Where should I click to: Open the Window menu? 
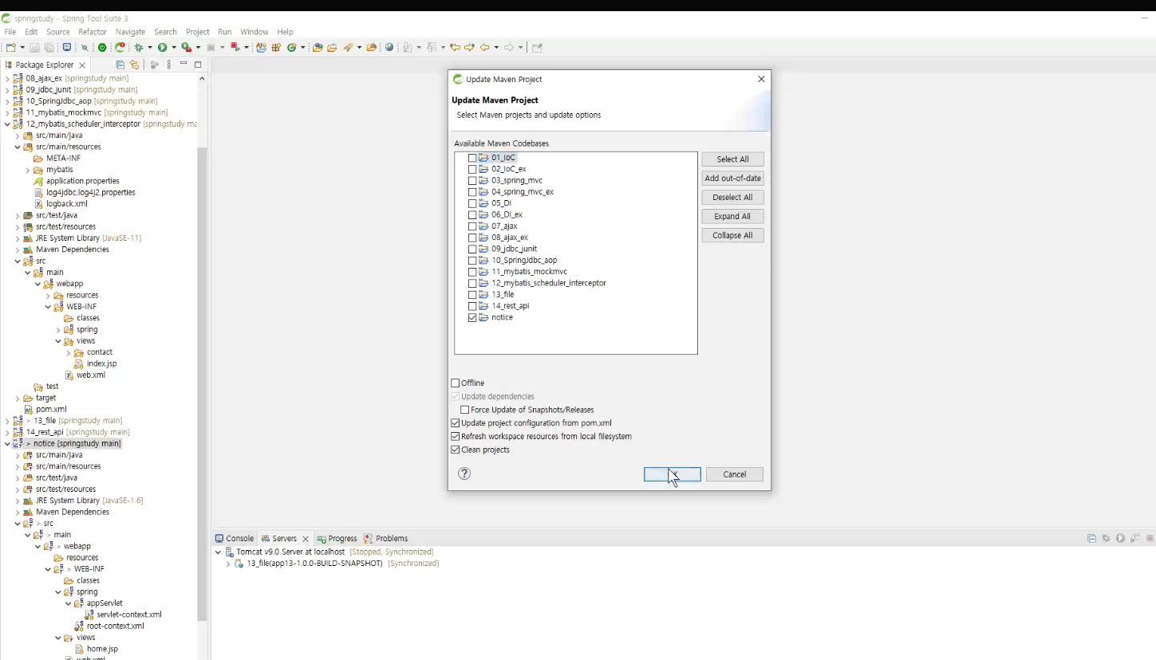click(254, 32)
